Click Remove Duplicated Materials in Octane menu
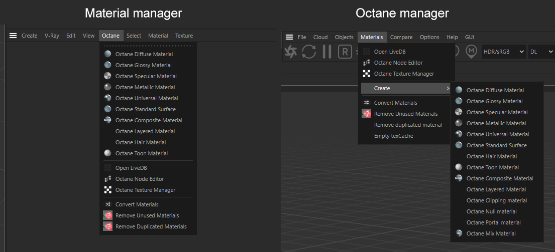 point(151,226)
